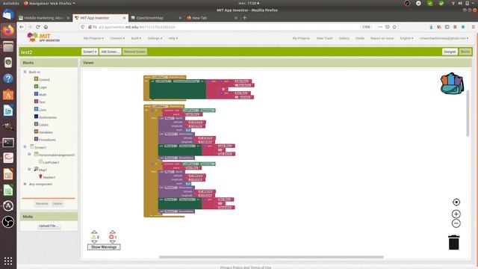Collapse the Screen1 tree node

coord(25,146)
